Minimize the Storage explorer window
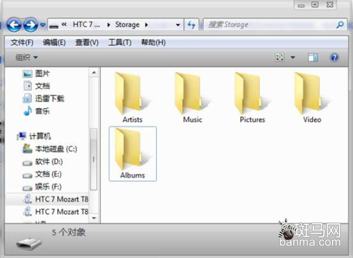Screen dimensions: 353x258 tap(301, 5)
